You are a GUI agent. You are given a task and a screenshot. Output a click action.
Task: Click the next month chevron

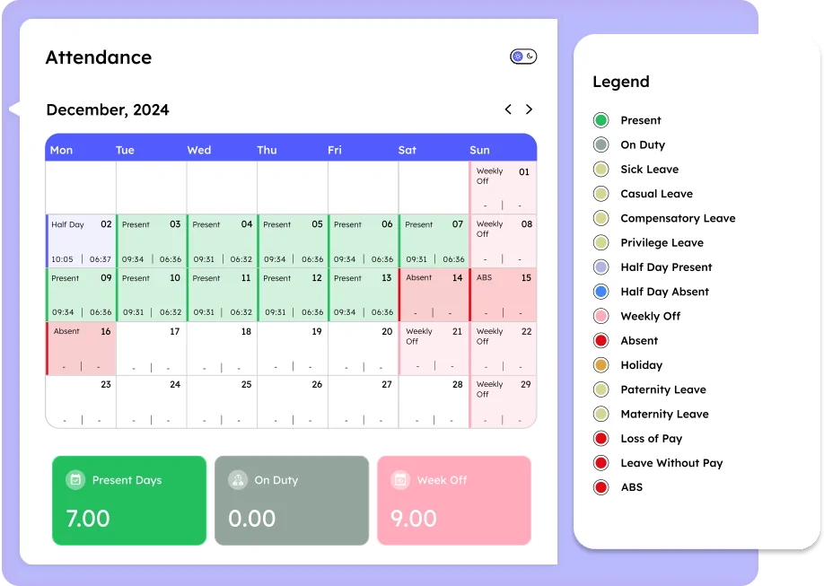click(x=530, y=109)
